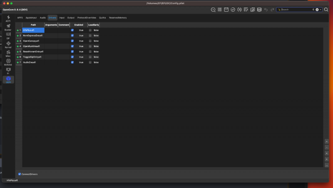Select the UEFI section in sidebar
Image resolution: width=333 pixels, height=188 pixels.
(8, 79)
